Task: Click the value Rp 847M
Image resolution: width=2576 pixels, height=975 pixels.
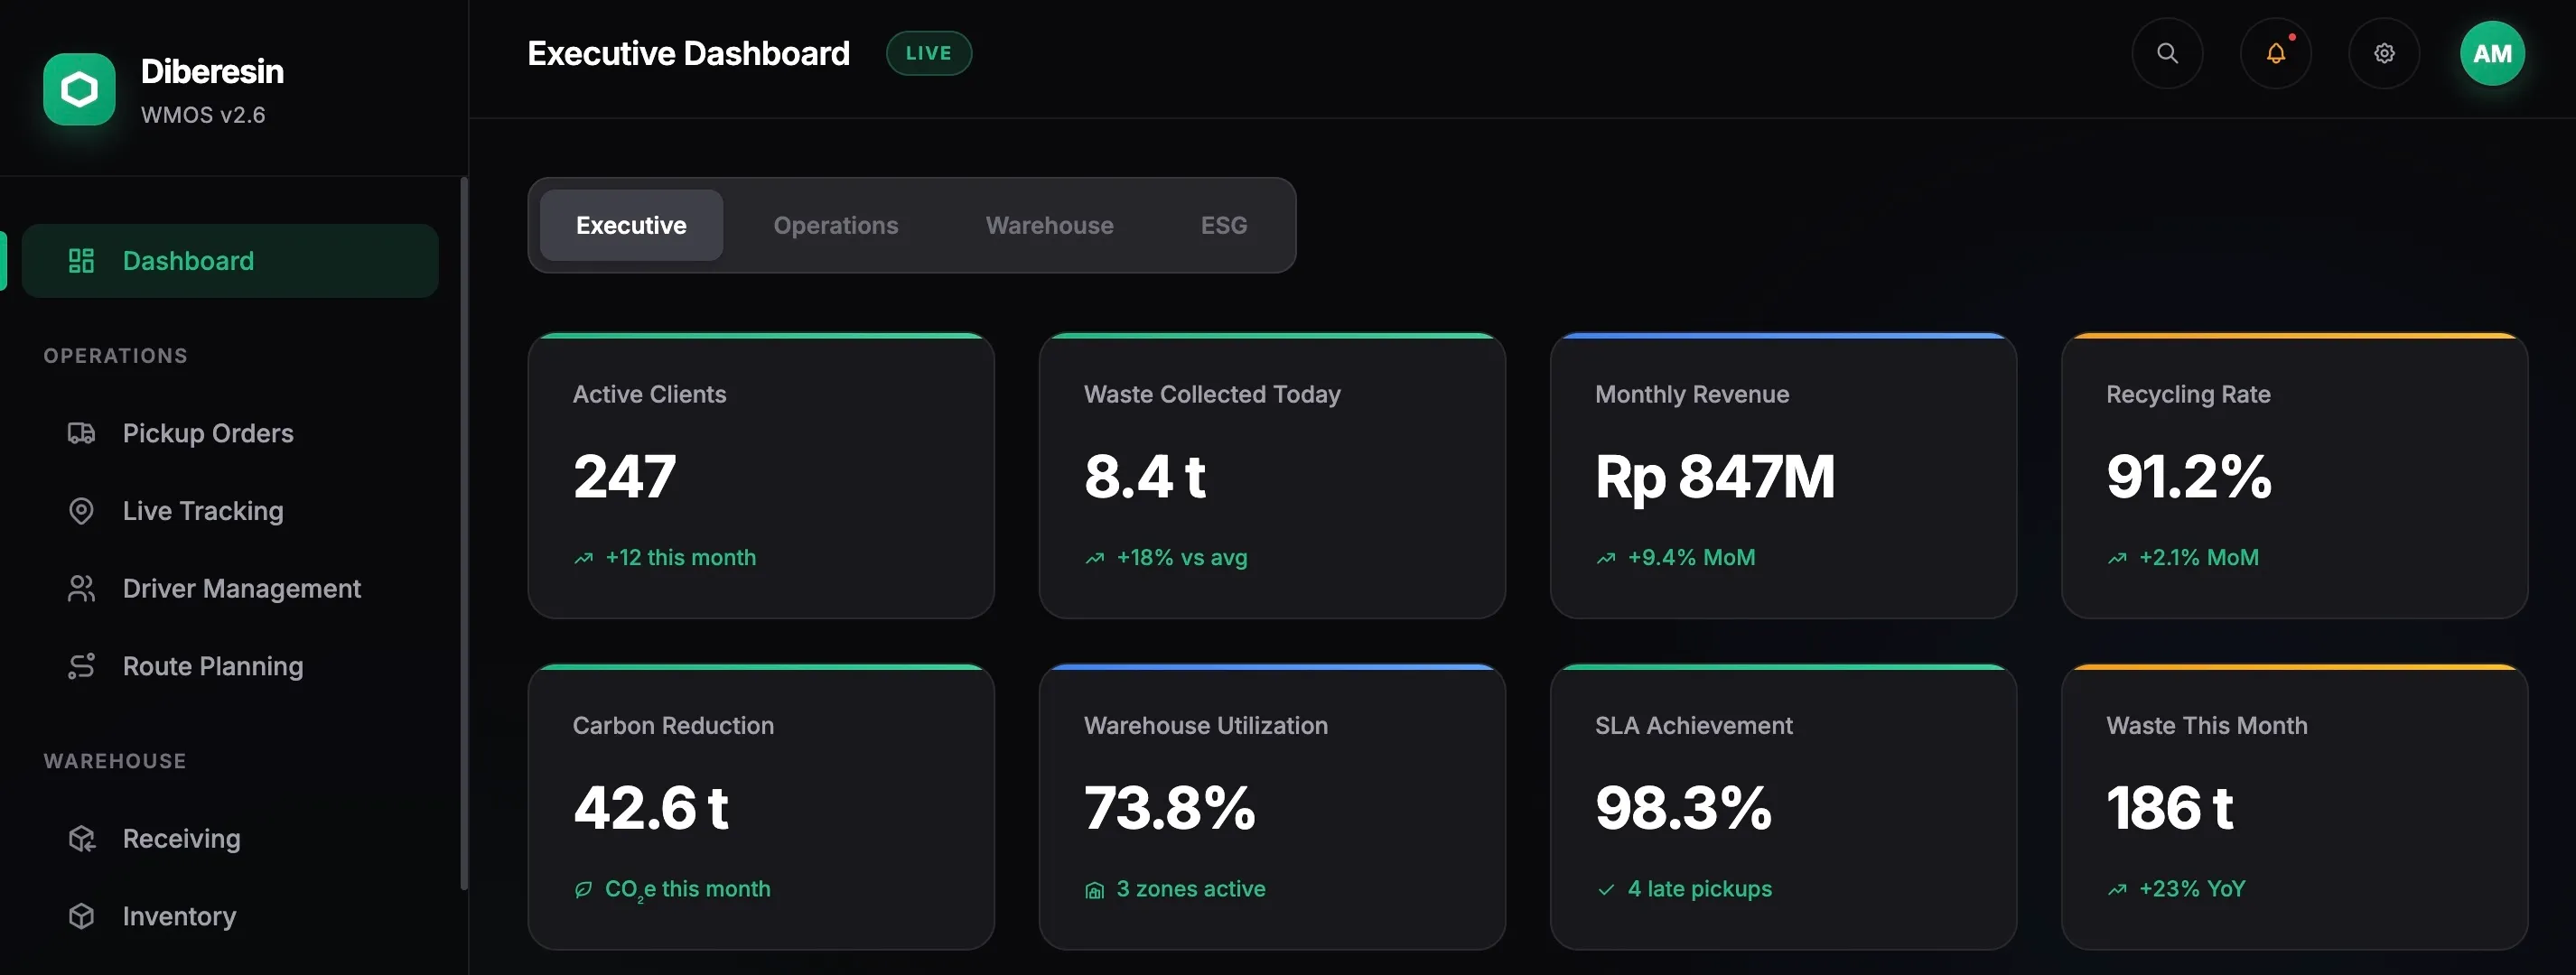Action: [x=1715, y=477]
